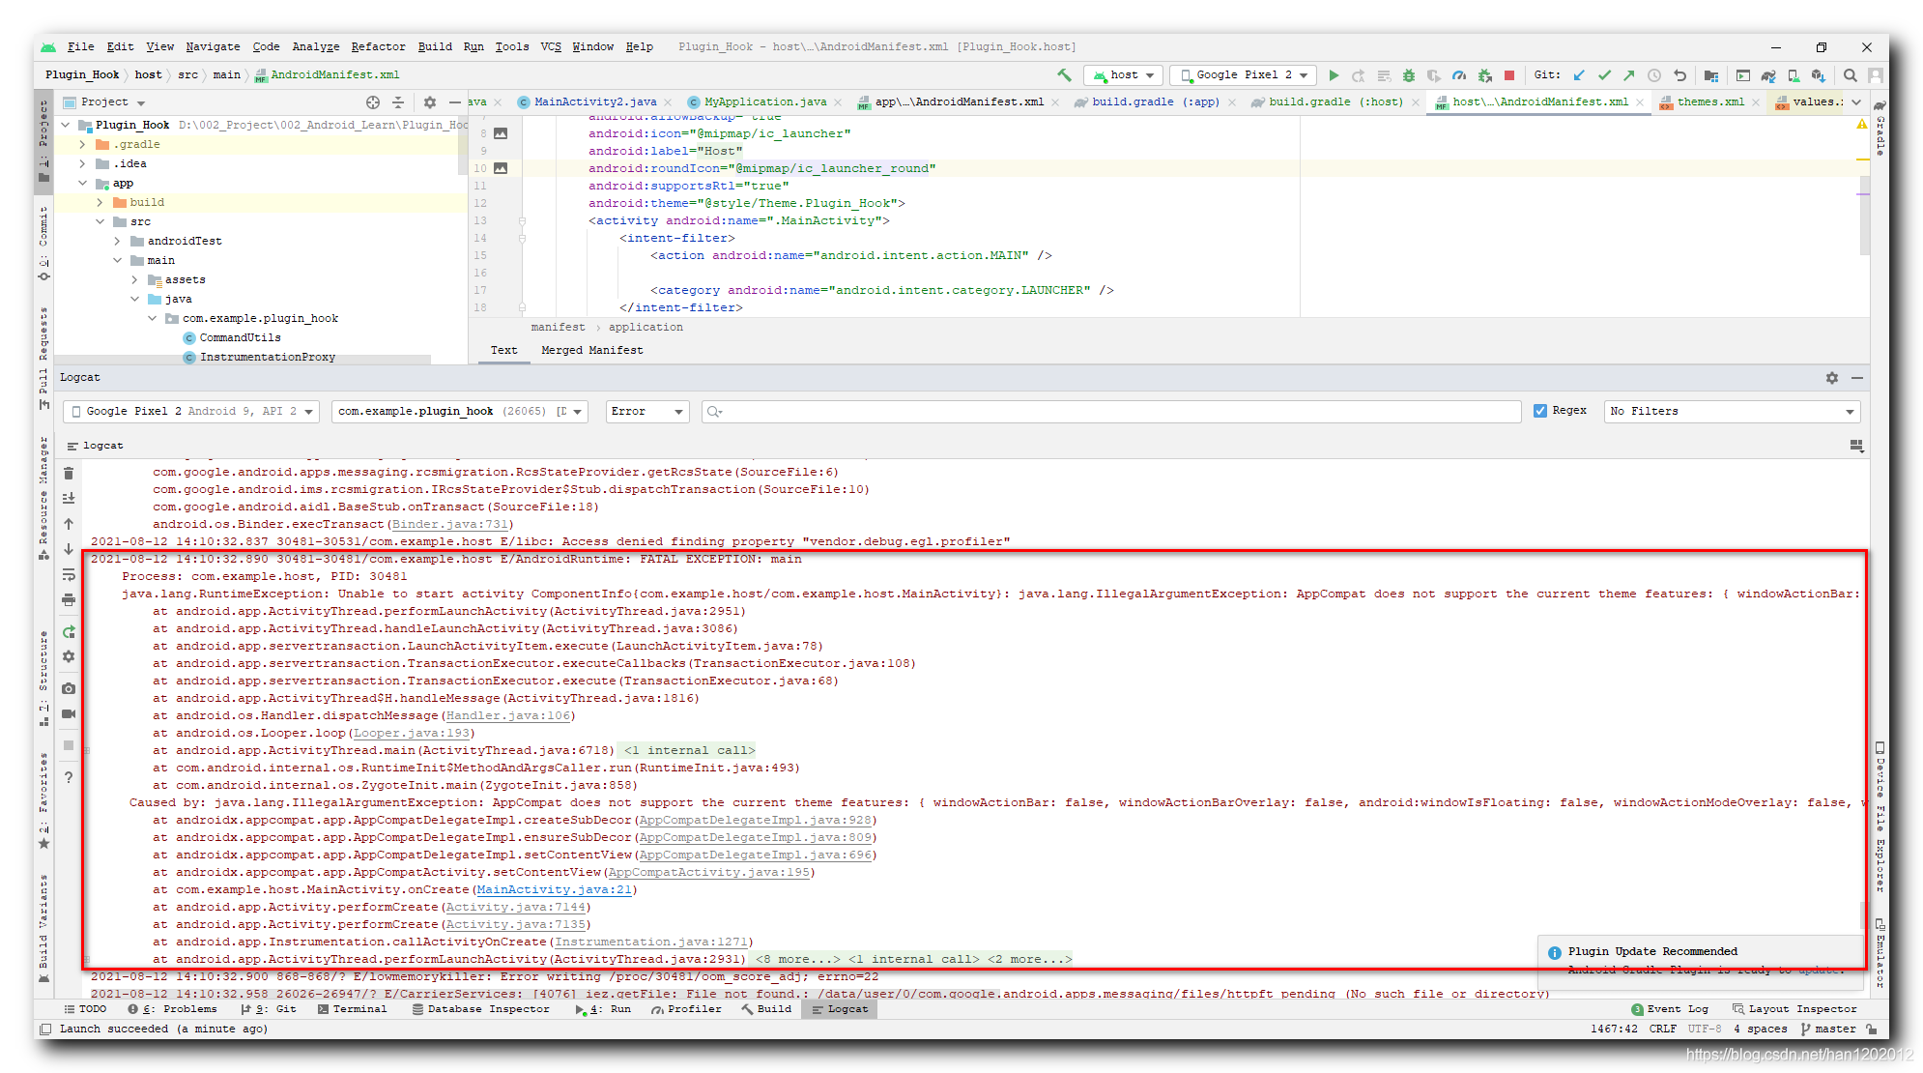The height and width of the screenshot is (1073, 1923).
Task: Open build.gradle (:host) tab
Action: [1335, 102]
